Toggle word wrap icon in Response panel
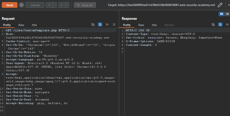The image size is (230, 116). pos(220,24)
